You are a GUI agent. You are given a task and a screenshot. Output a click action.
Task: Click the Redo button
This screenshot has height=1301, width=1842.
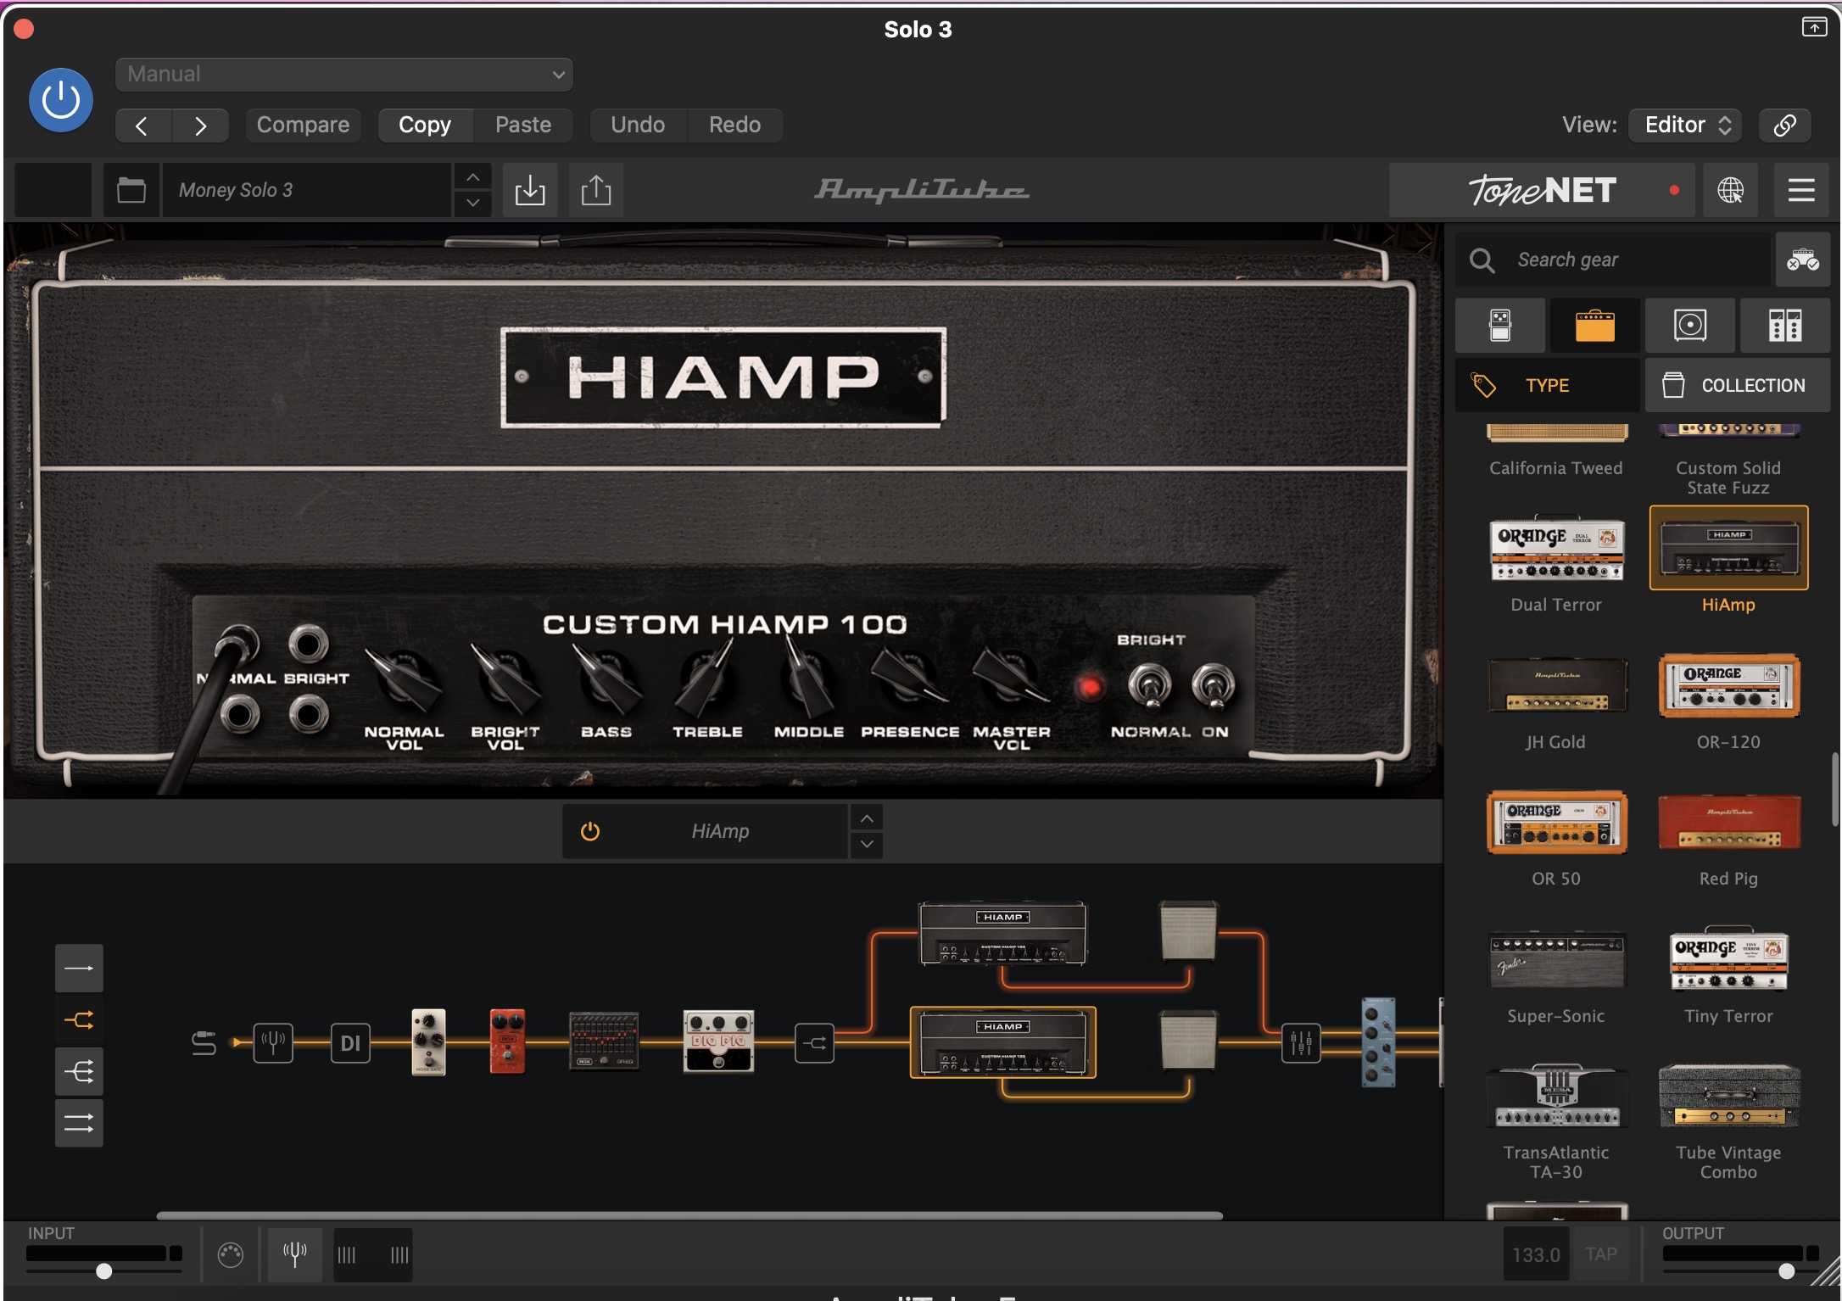[734, 125]
